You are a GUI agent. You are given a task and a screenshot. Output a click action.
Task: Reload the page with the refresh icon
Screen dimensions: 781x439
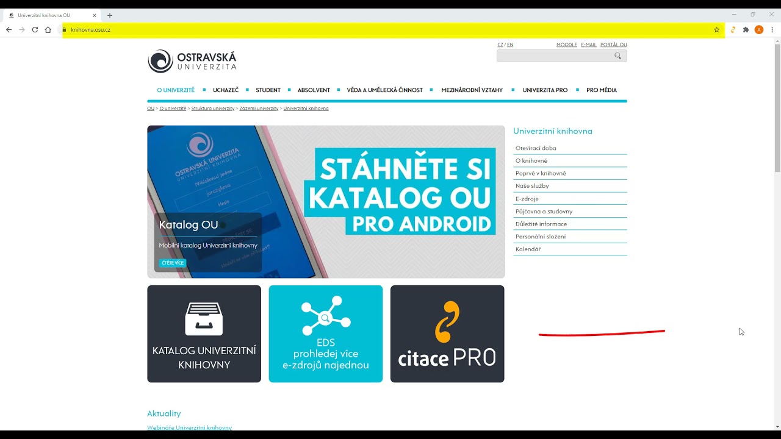[x=35, y=30]
